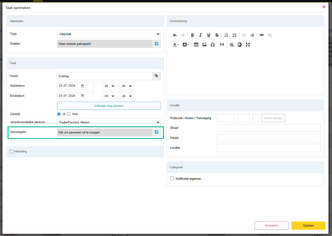Open dossier selector link icon
Viewport: 332px width, 236px height.
click(x=156, y=44)
